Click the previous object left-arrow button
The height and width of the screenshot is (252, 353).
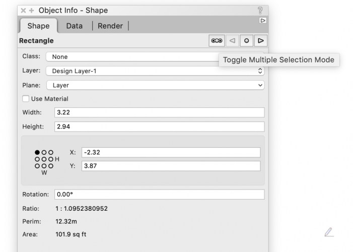[232, 41]
